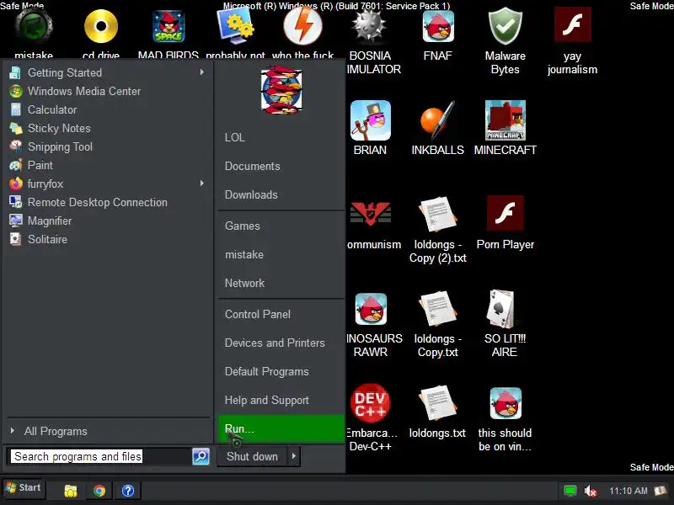Image resolution: width=674 pixels, height=505 pixels.
Task: Open Default Programs
Action: pos(266,371)
